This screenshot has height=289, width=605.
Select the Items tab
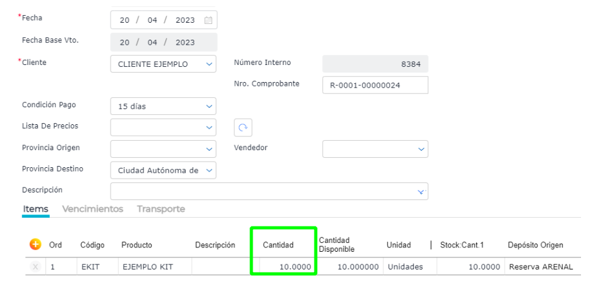(35, 209)
